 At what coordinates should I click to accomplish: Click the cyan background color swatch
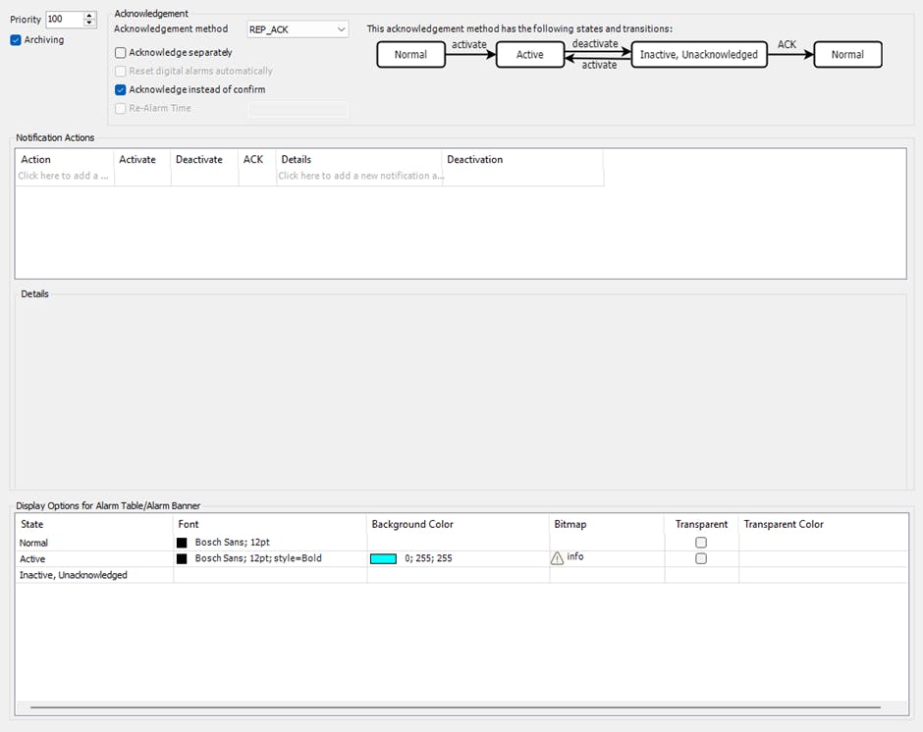click(x=383, y=558)
